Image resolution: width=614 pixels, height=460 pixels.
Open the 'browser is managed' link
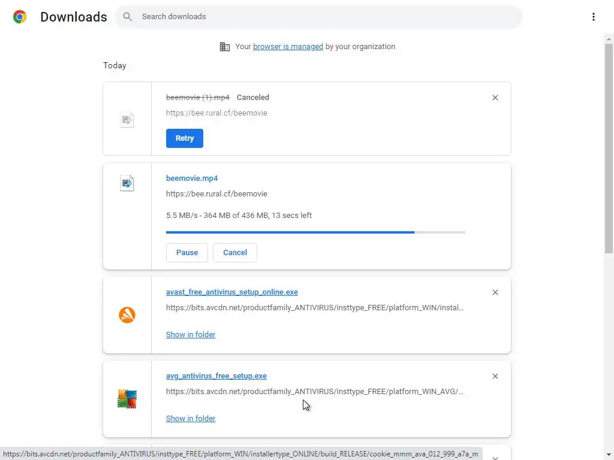tap(288, 47)
